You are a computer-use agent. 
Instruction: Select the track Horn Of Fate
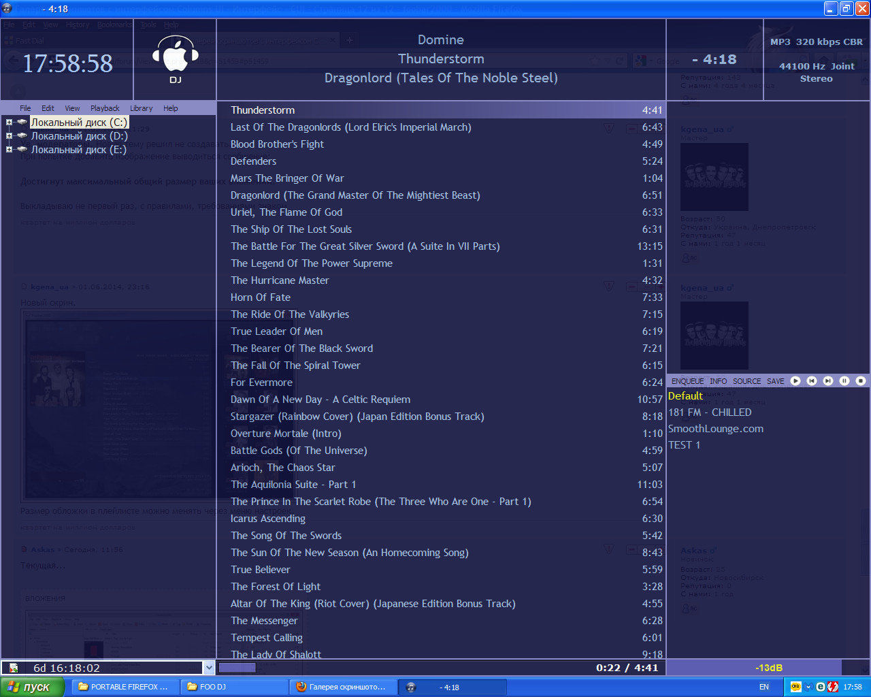pyautogui.click(x=261, y=297)
